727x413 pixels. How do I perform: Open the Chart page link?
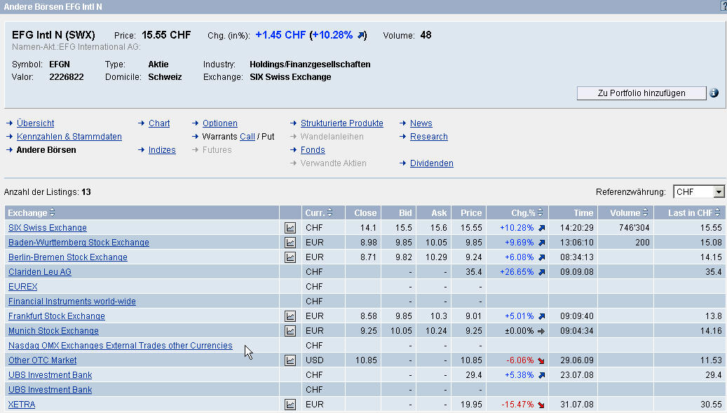(x=159, y=123)
